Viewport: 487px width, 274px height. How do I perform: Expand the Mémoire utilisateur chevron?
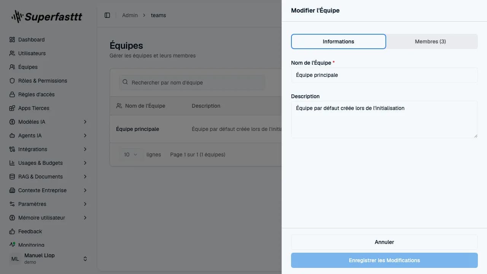(85, 218)
